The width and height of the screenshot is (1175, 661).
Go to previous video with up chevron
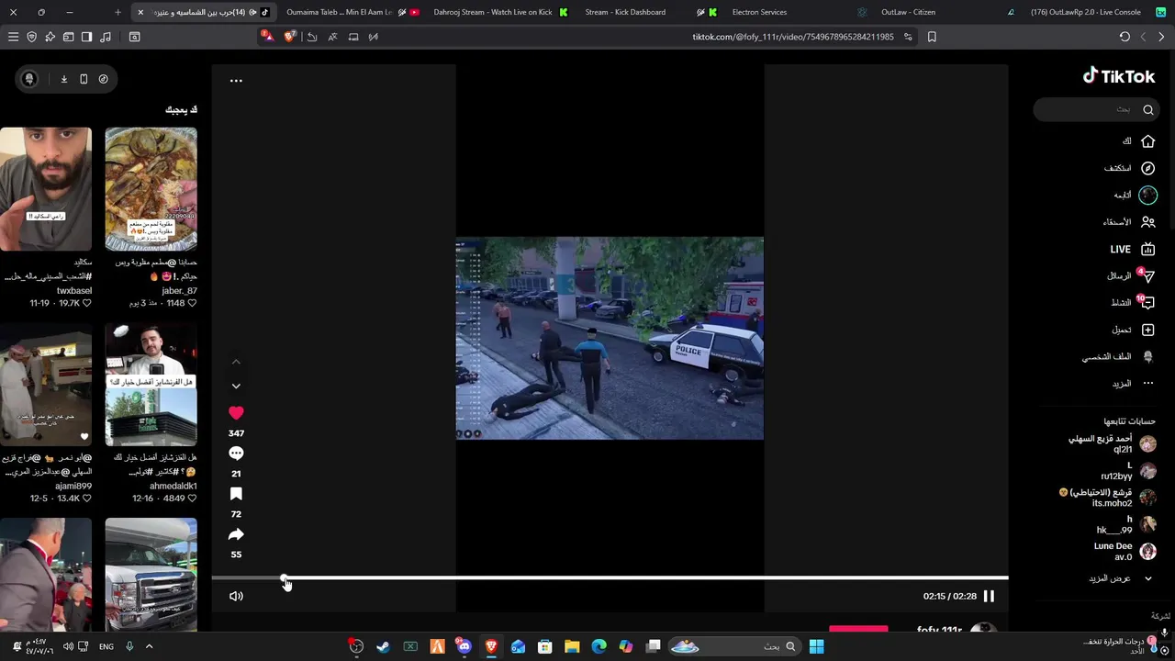pyautogui.click(x=236, y=362)
